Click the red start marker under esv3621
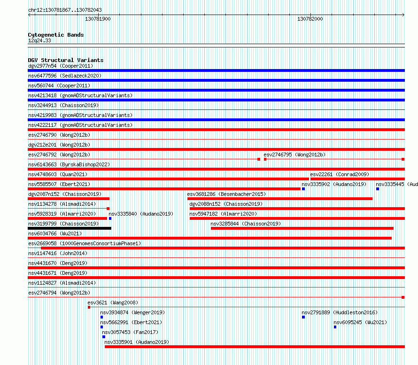 click(x=89, y=307)
